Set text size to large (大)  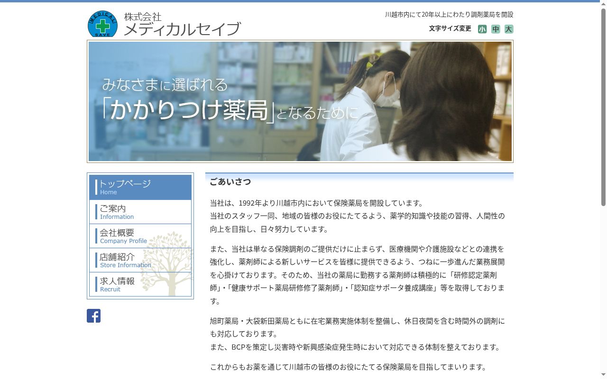click(509, 29)
